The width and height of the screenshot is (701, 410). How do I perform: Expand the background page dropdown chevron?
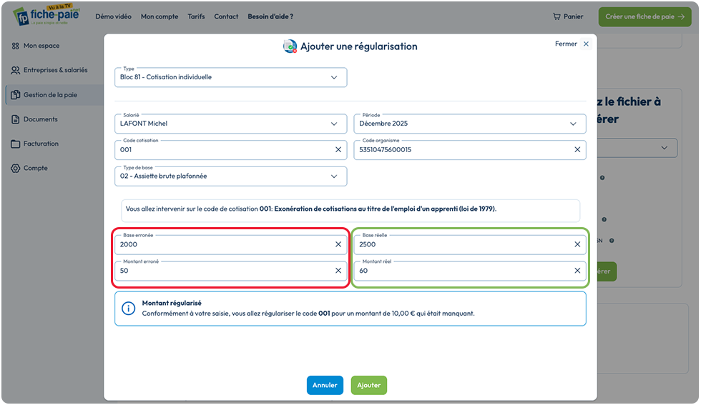tap(665, 149)
